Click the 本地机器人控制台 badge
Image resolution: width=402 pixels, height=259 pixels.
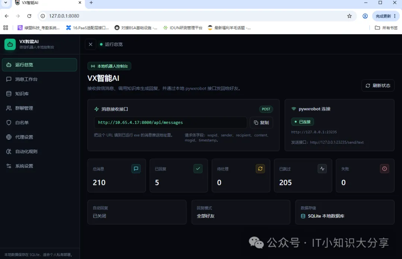[109, 66]
